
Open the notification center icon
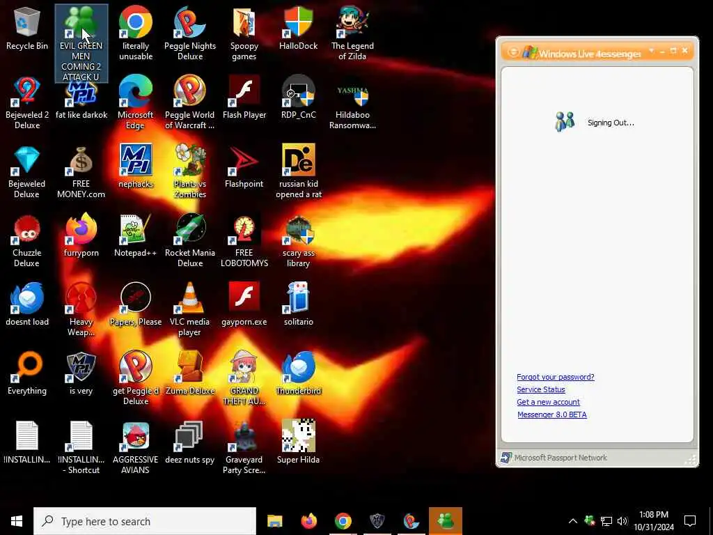pos(690,521)
